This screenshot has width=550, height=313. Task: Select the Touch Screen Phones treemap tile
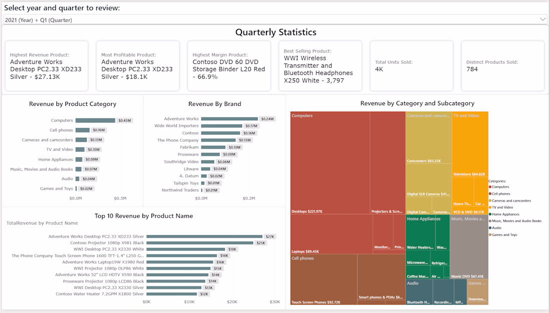324,280
